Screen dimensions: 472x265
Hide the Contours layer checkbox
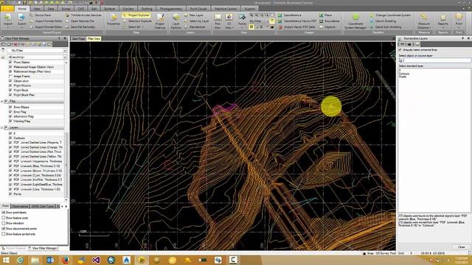pyautogui.click(x=10, y=138)
